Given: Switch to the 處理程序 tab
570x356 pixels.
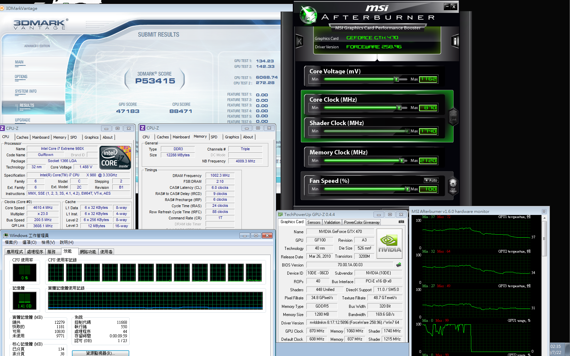Looking at the screenshot, I should click(x=35, y=252).
